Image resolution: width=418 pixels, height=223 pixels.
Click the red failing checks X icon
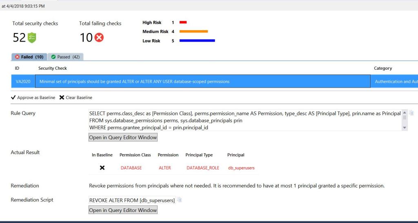click(99, 38)
